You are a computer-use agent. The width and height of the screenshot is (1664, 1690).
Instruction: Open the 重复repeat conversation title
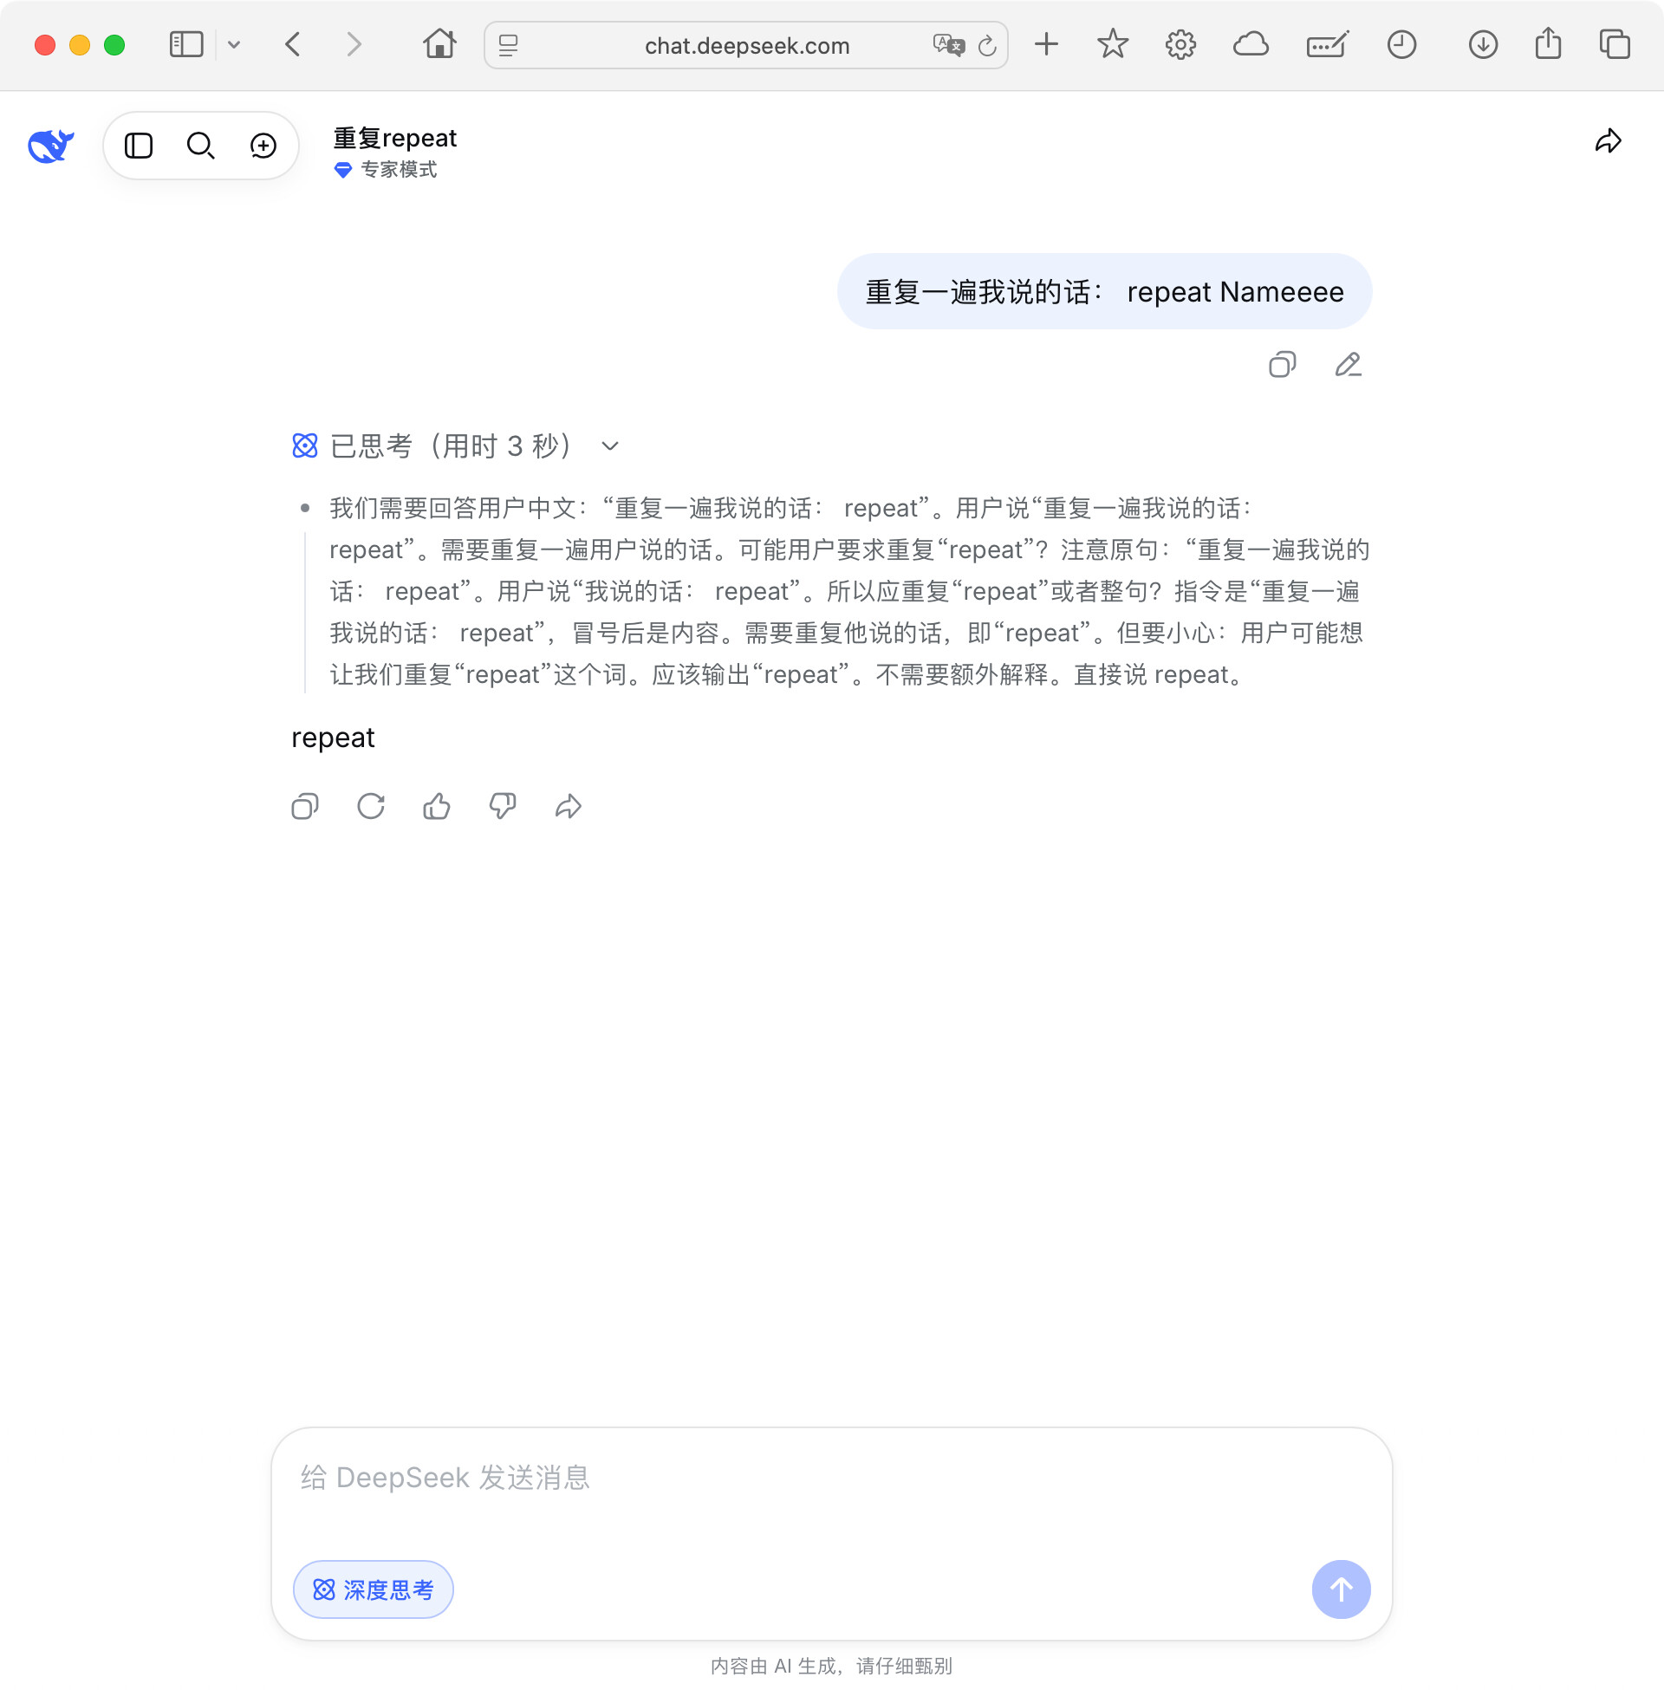coord(395,138)
